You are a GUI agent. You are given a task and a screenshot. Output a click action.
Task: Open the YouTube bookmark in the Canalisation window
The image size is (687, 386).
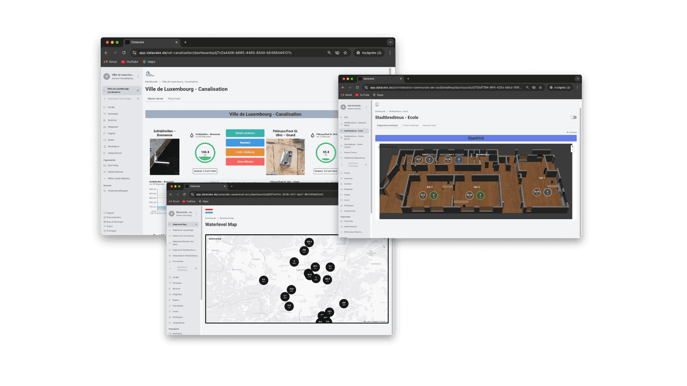130,62
